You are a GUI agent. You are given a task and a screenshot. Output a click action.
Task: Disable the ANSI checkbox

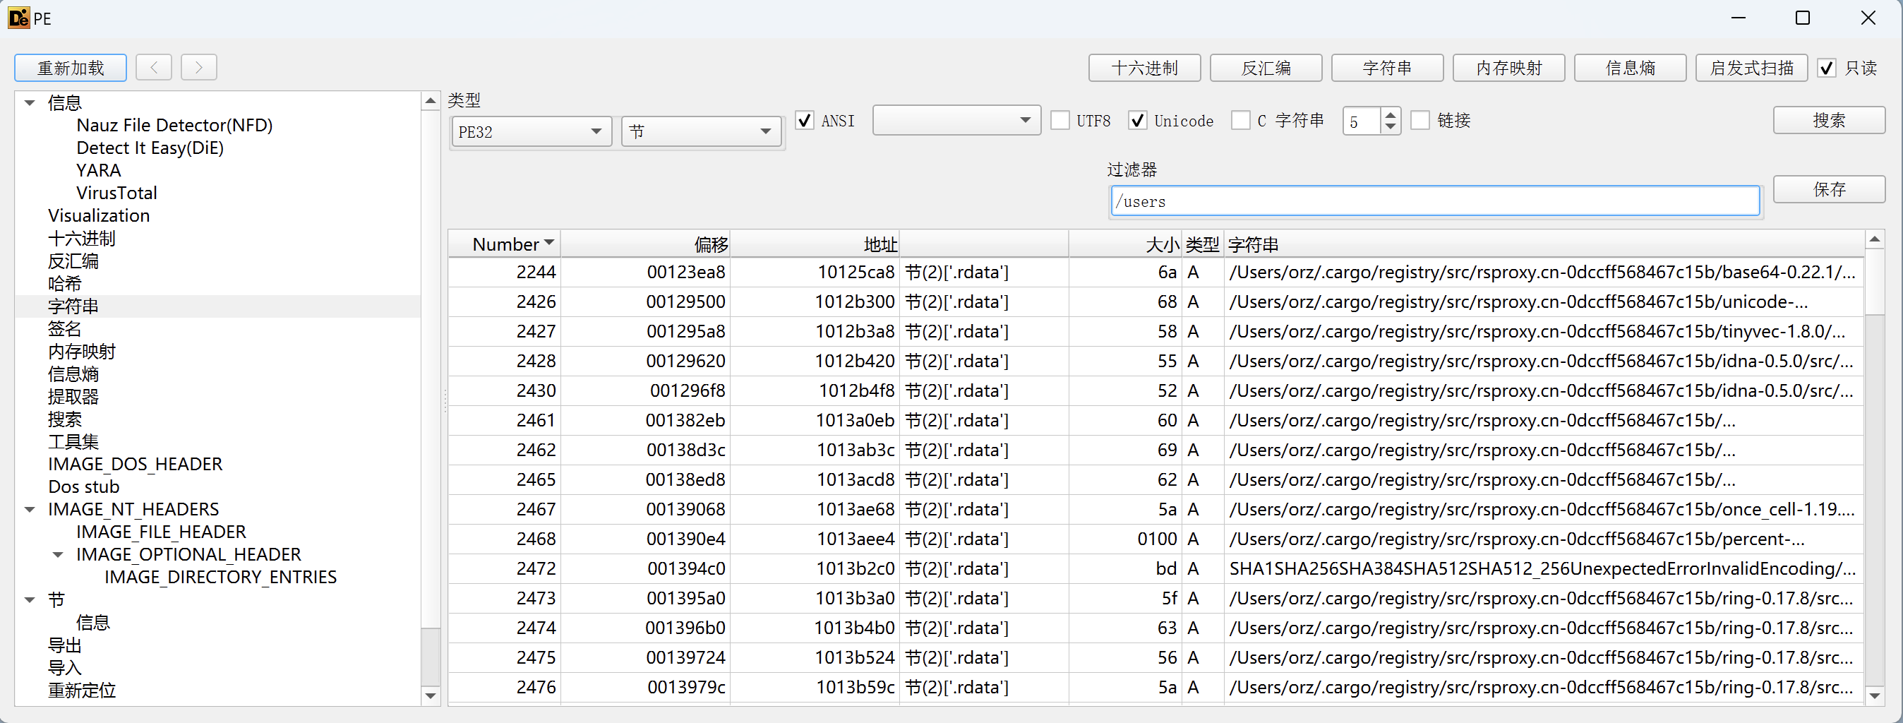click(x=805, y=121)
